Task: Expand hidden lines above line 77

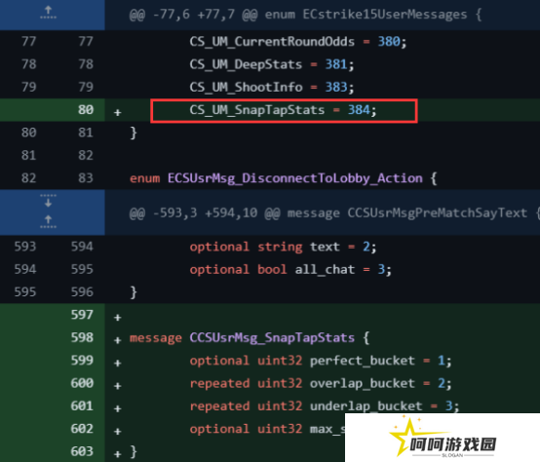Action: point(48,13)
